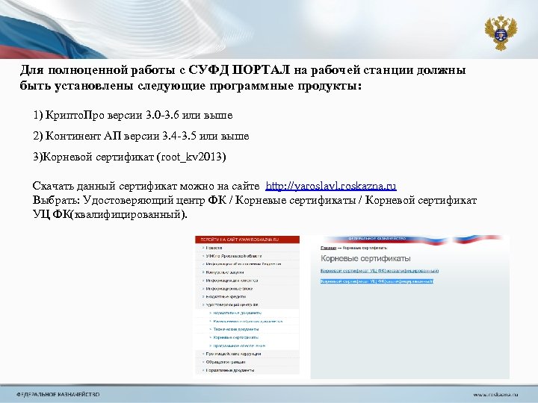Expand 'Удостоверяющий центр ФК' menu section
Image resolution: width=538 pixels, height=403 pixels.
[x=232, y=304]
